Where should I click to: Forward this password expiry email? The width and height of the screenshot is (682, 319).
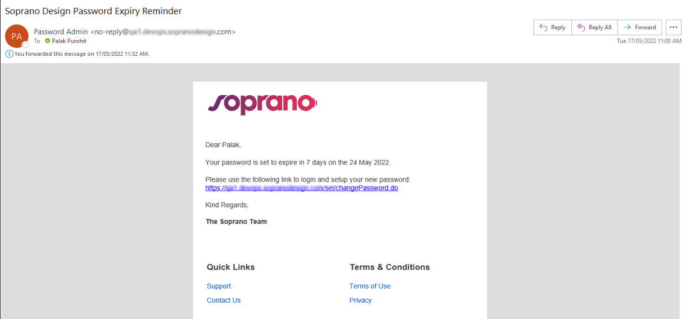point(640,27)
